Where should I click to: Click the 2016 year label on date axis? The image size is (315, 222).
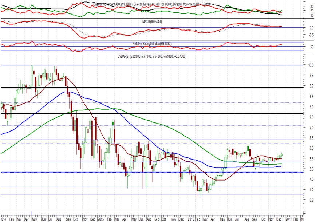[191, 219]
